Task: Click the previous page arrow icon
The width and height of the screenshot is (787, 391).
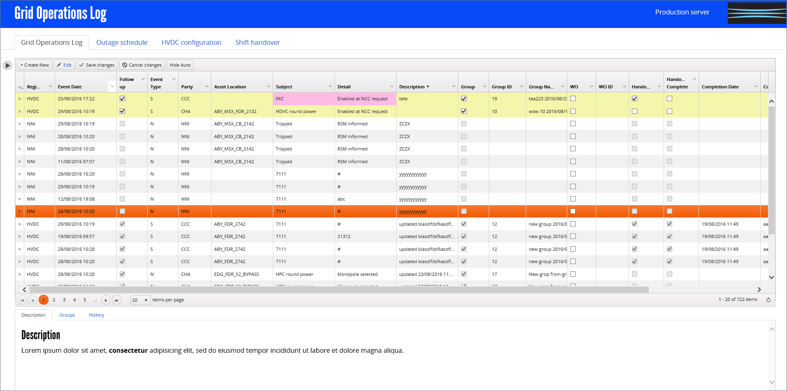Action: [x=33, y=300]
